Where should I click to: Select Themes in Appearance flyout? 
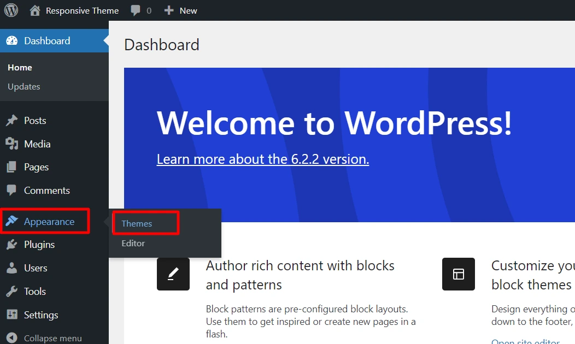(137, 223)
